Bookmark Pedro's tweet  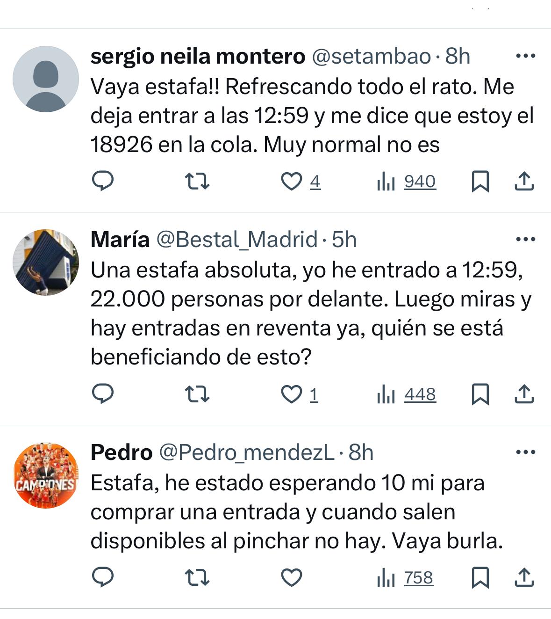click(480, 578)
